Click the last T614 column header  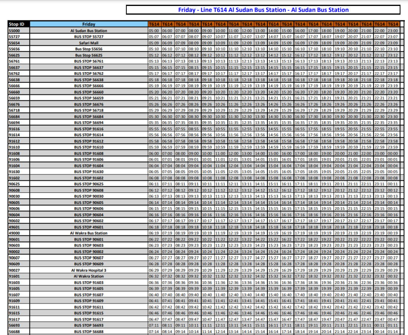394,24
